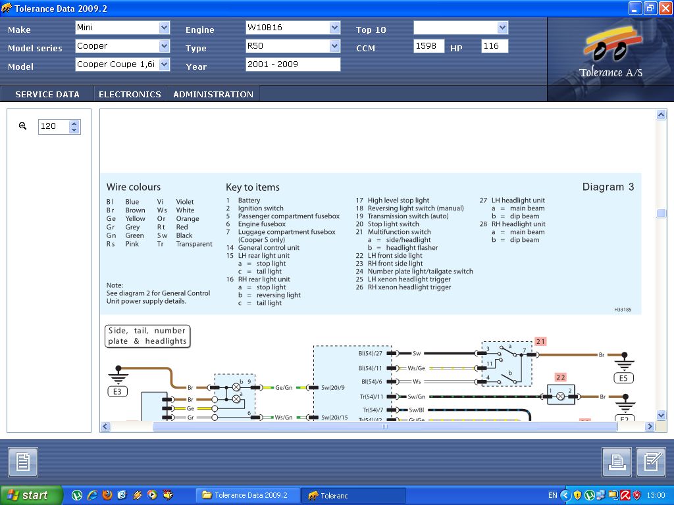The image size is (674, 505).
Task: Decrease zoom value with down arrow
Action: tap(74, 130)
